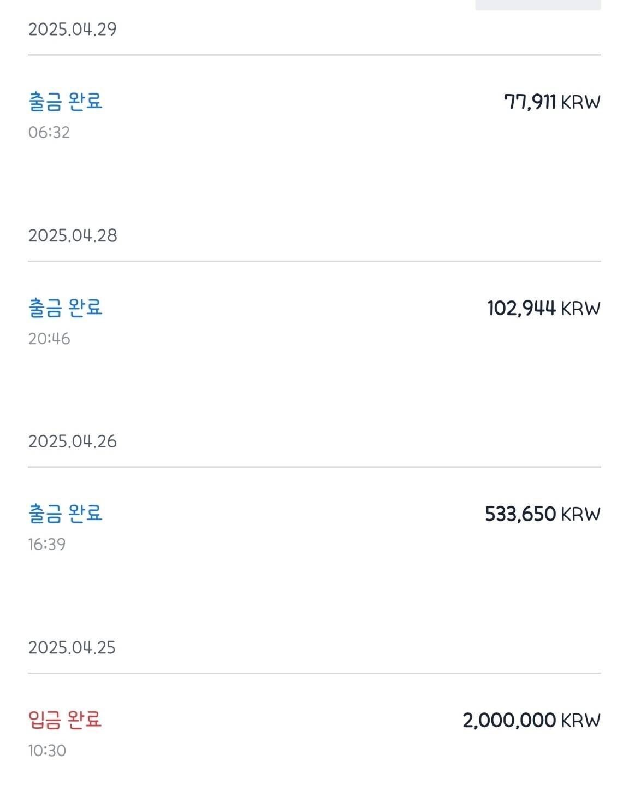Tap the 10:30 timestamp
629x802 pixels.
point(47,751)
